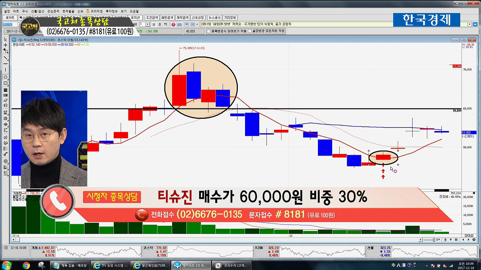This screenshot has width=481, height=270.
Task: Choose the ellipse drawing tool
Action: click(x=5, y=77)
